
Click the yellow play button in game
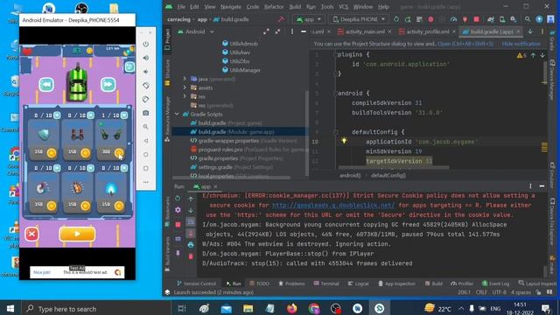coord(77,234)
